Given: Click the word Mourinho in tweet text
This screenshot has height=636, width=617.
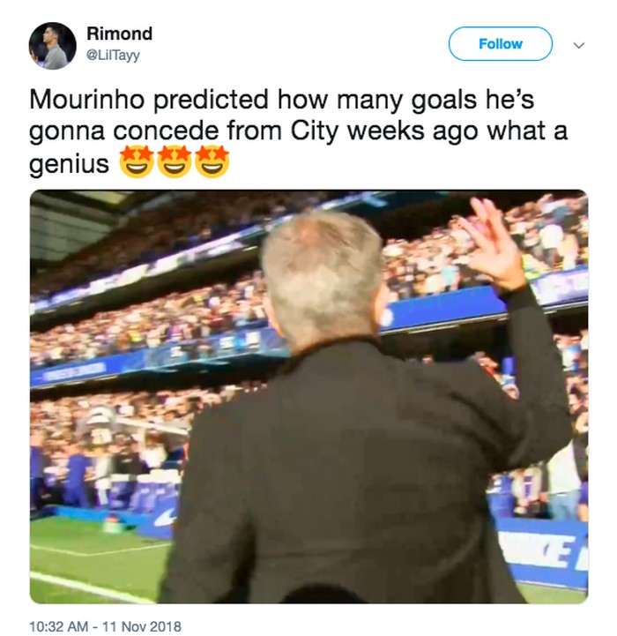Looking at the screenshot, I should point(87,99).
